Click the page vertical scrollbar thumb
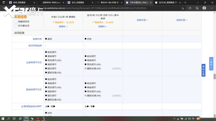The image size is (216, 121). [215, 77]
